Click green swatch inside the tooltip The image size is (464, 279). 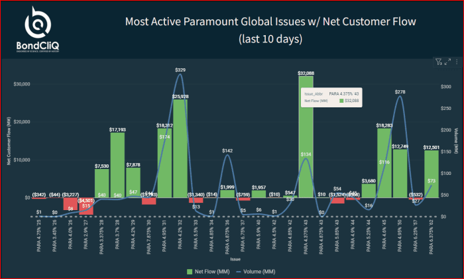click(341, 101)
